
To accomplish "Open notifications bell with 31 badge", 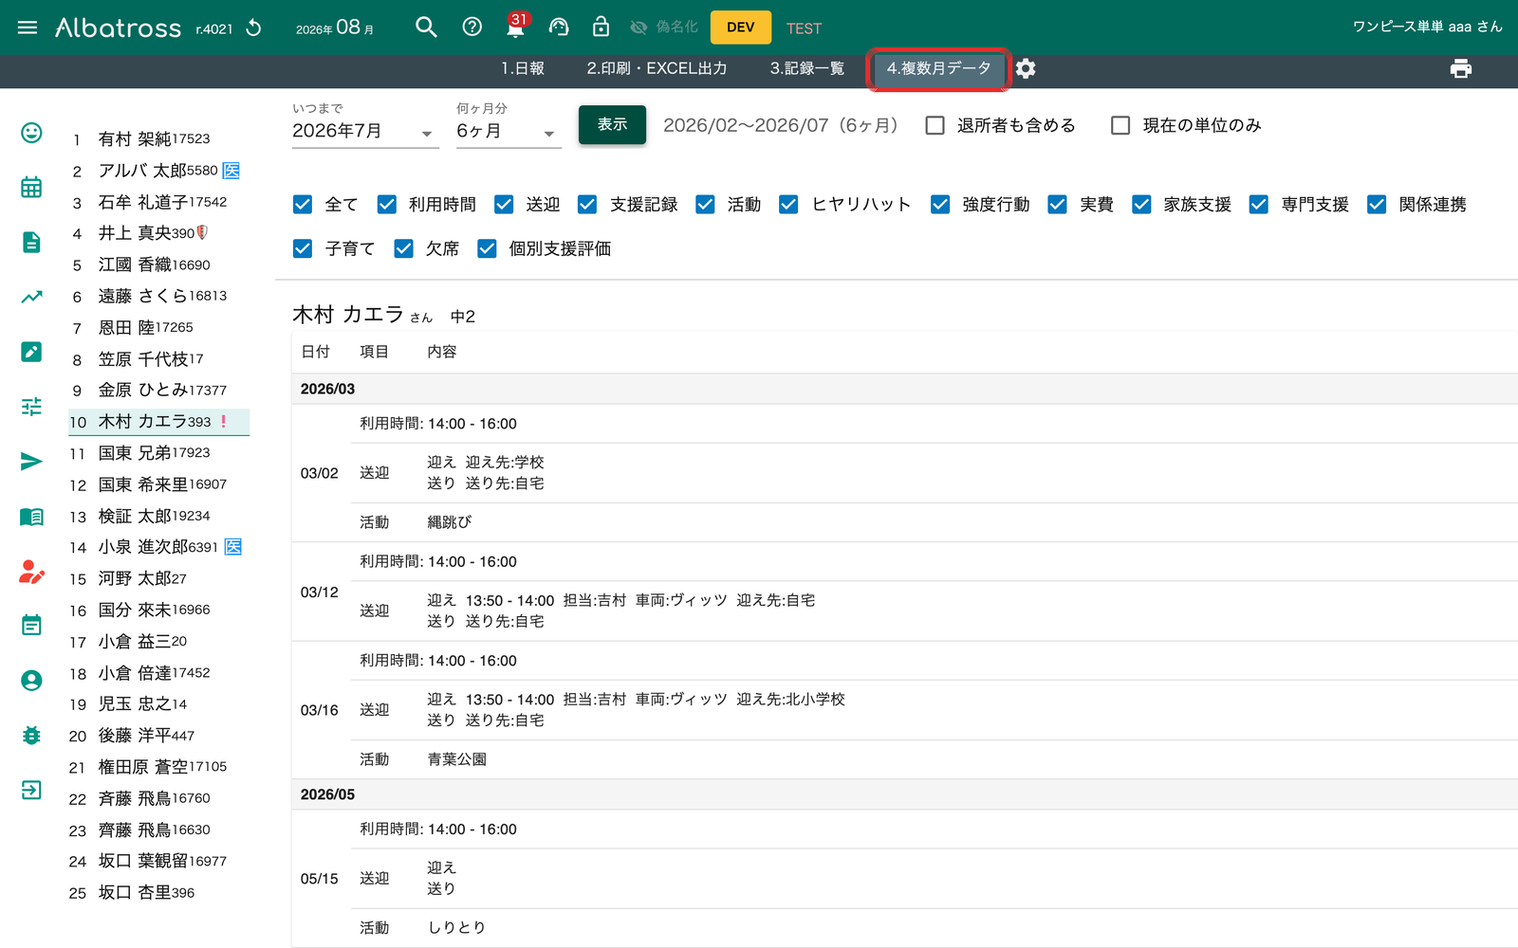I will 515,26.
